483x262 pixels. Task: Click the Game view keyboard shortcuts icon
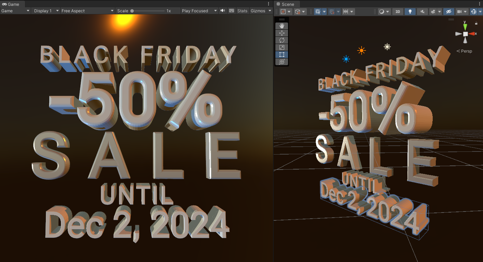pyautogui.click(x=232, y=11)
